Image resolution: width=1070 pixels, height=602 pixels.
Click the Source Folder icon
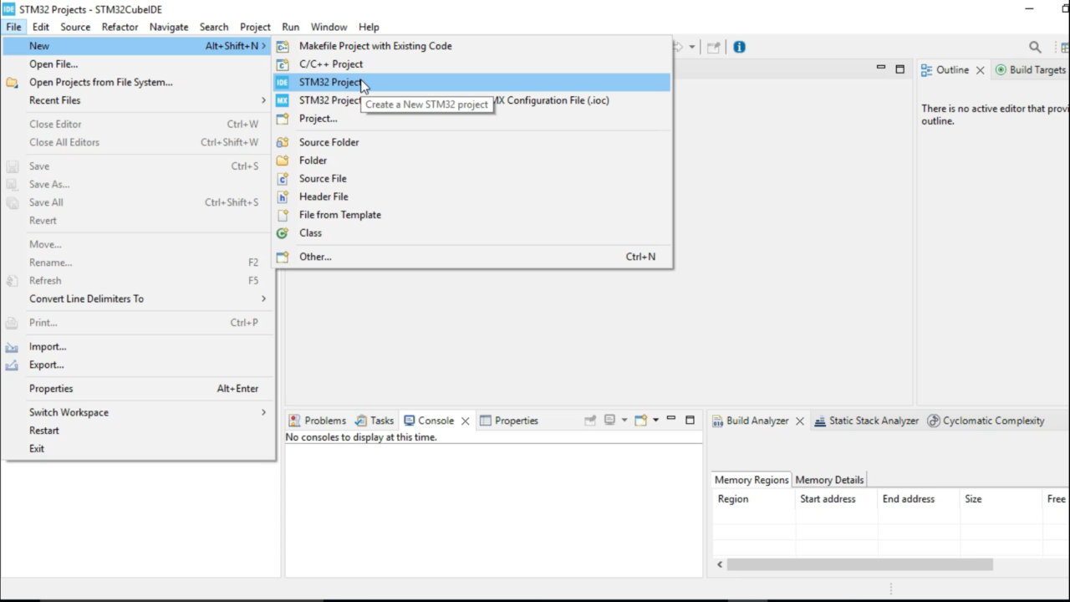point(283,142)
